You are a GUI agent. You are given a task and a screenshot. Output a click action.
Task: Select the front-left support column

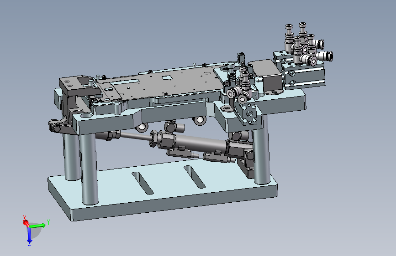pos(89,169)
